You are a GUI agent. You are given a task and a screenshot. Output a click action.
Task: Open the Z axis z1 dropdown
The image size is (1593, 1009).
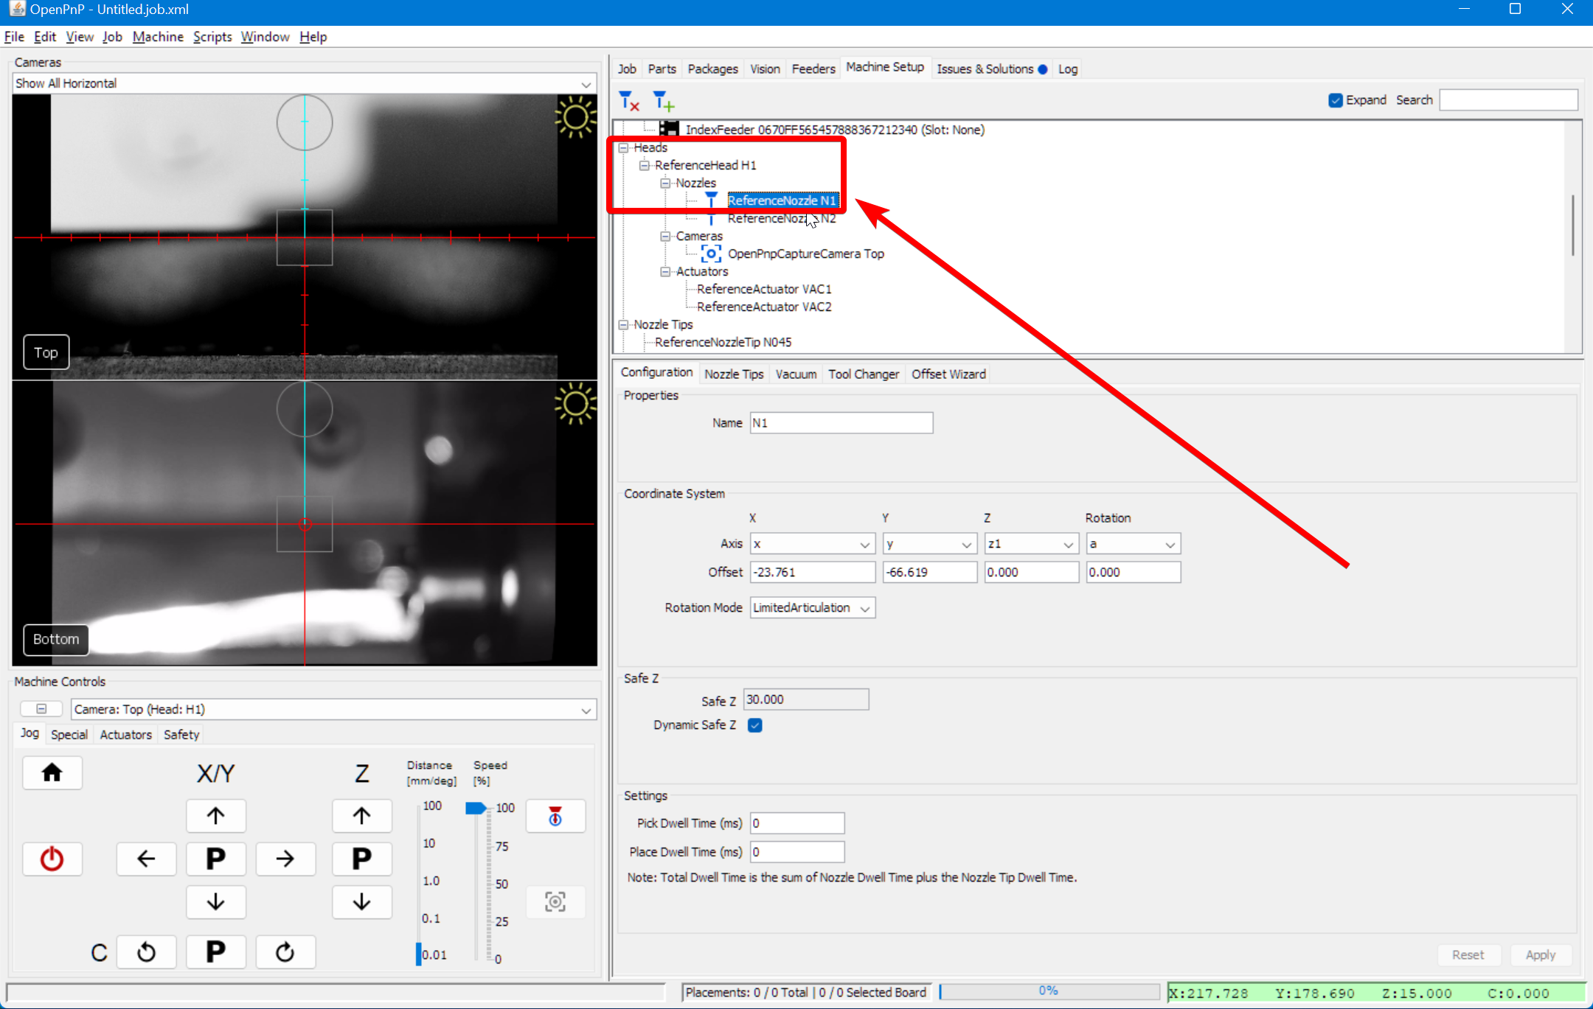1030,544
